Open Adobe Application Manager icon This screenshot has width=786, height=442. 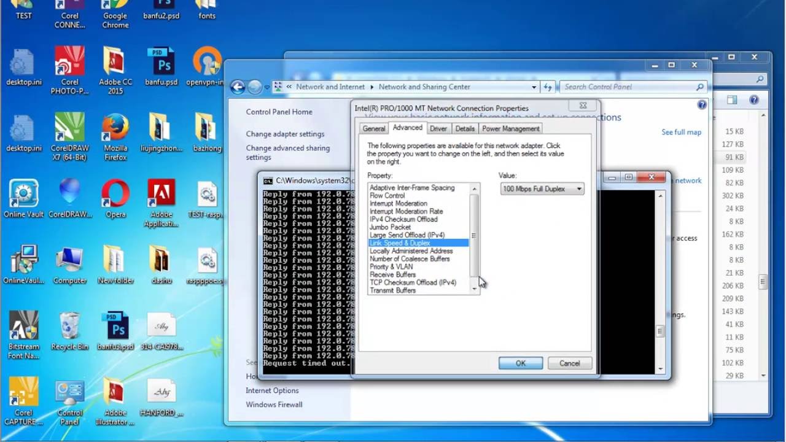click(161, 203)
